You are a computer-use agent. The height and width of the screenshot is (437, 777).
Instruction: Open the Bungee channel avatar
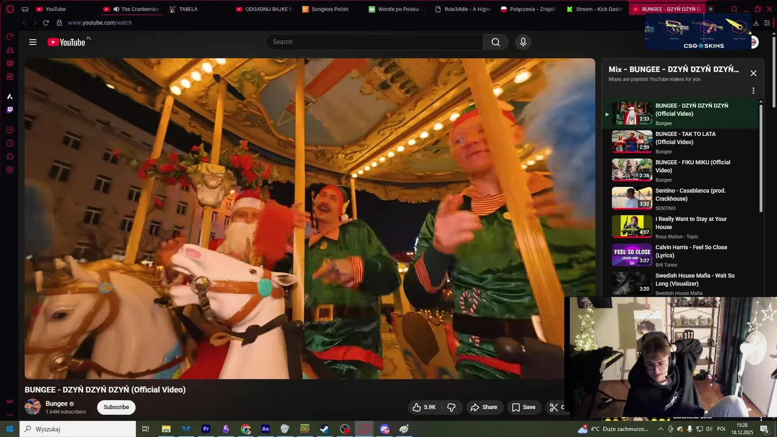click(x=33, y=407)
